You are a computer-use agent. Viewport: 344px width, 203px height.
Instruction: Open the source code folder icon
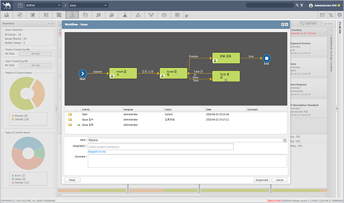tap(85, 15)
